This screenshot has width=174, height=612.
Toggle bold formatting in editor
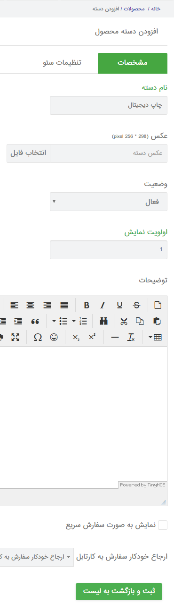tap(87, 305)
